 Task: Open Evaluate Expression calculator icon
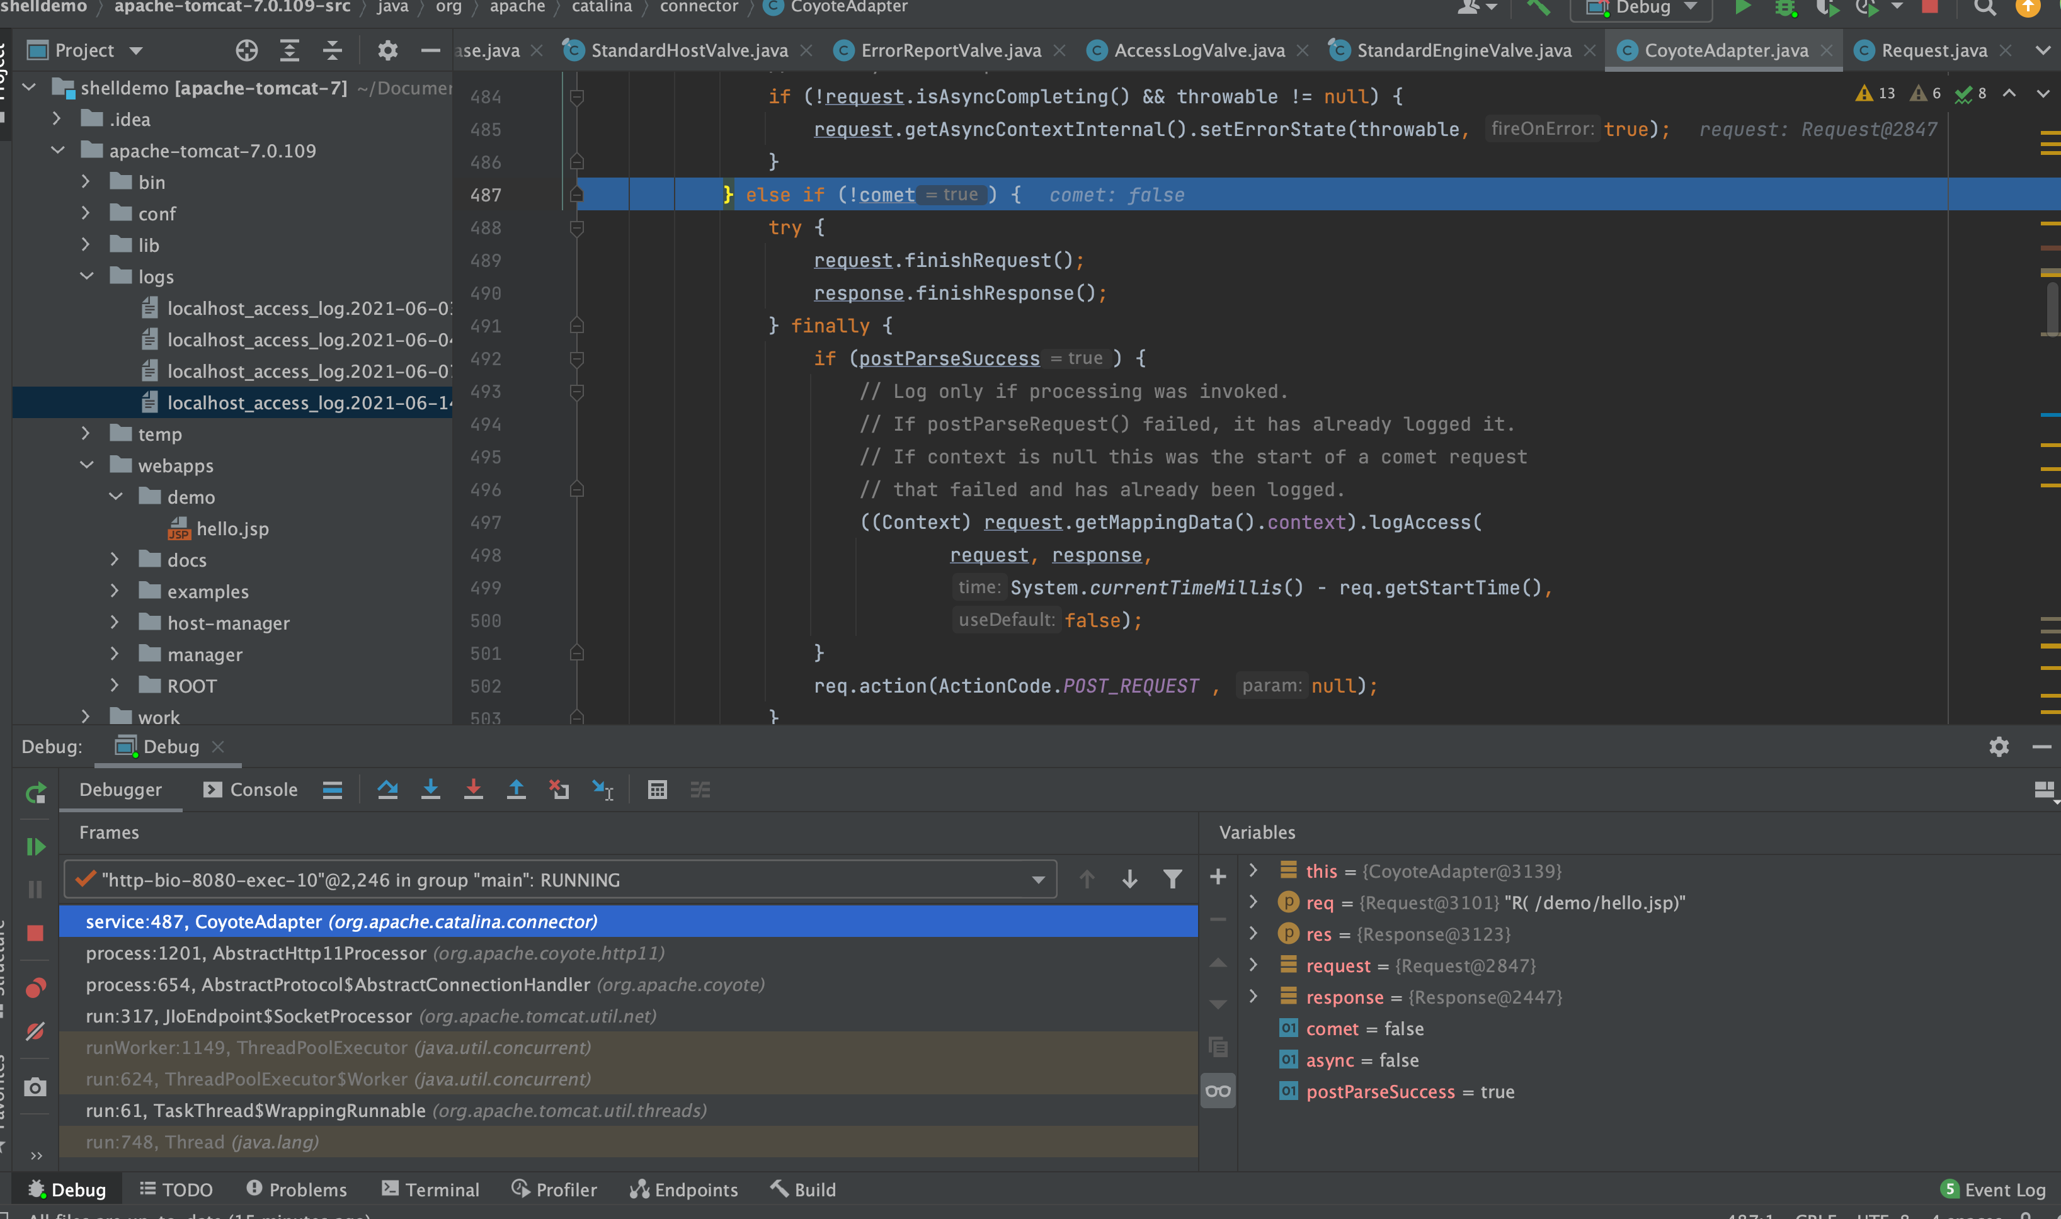(658, 790)
